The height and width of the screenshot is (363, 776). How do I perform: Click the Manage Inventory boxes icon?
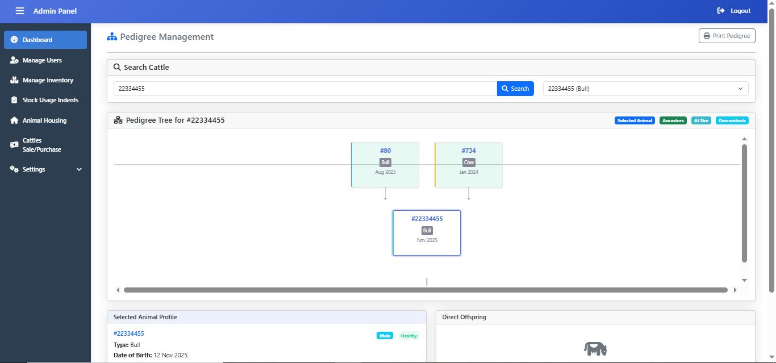[x=14, y=80]
